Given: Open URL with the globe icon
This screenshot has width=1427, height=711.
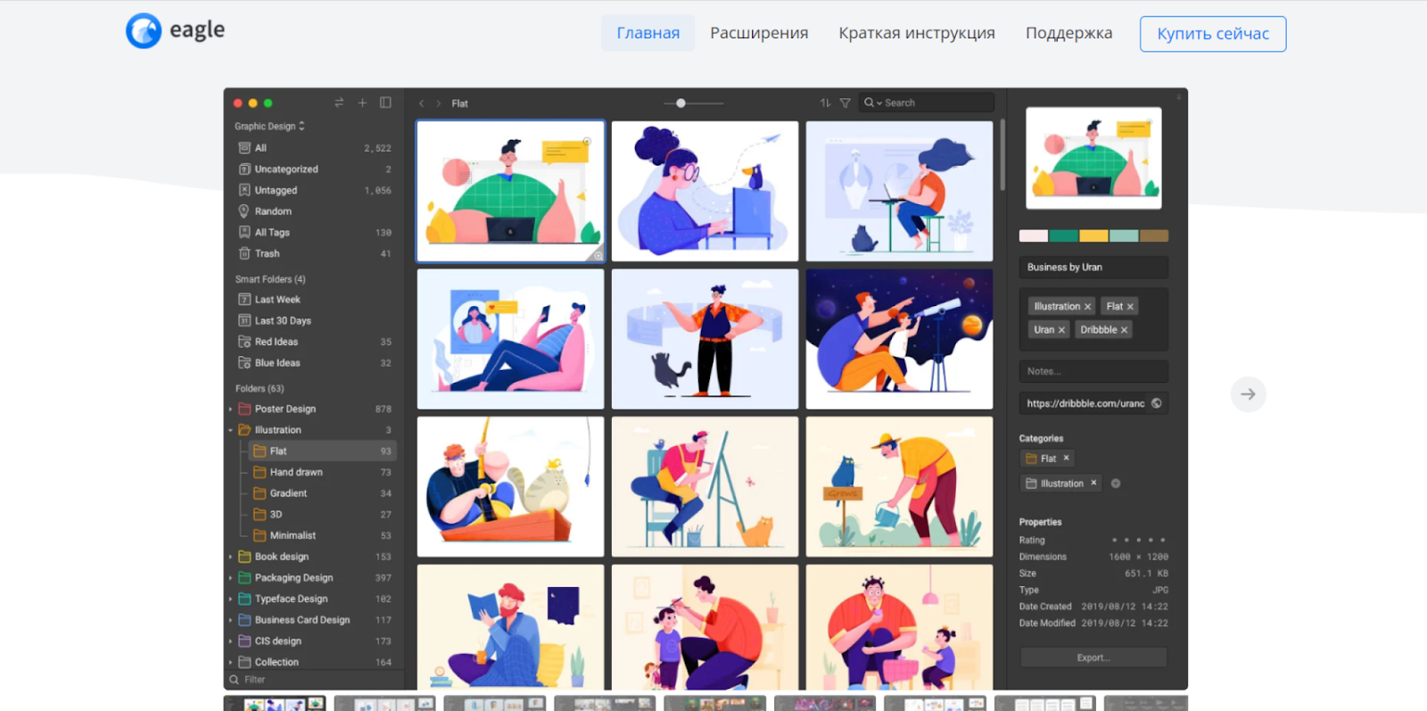Looking at the screenshot, I should pos(1157,403).
